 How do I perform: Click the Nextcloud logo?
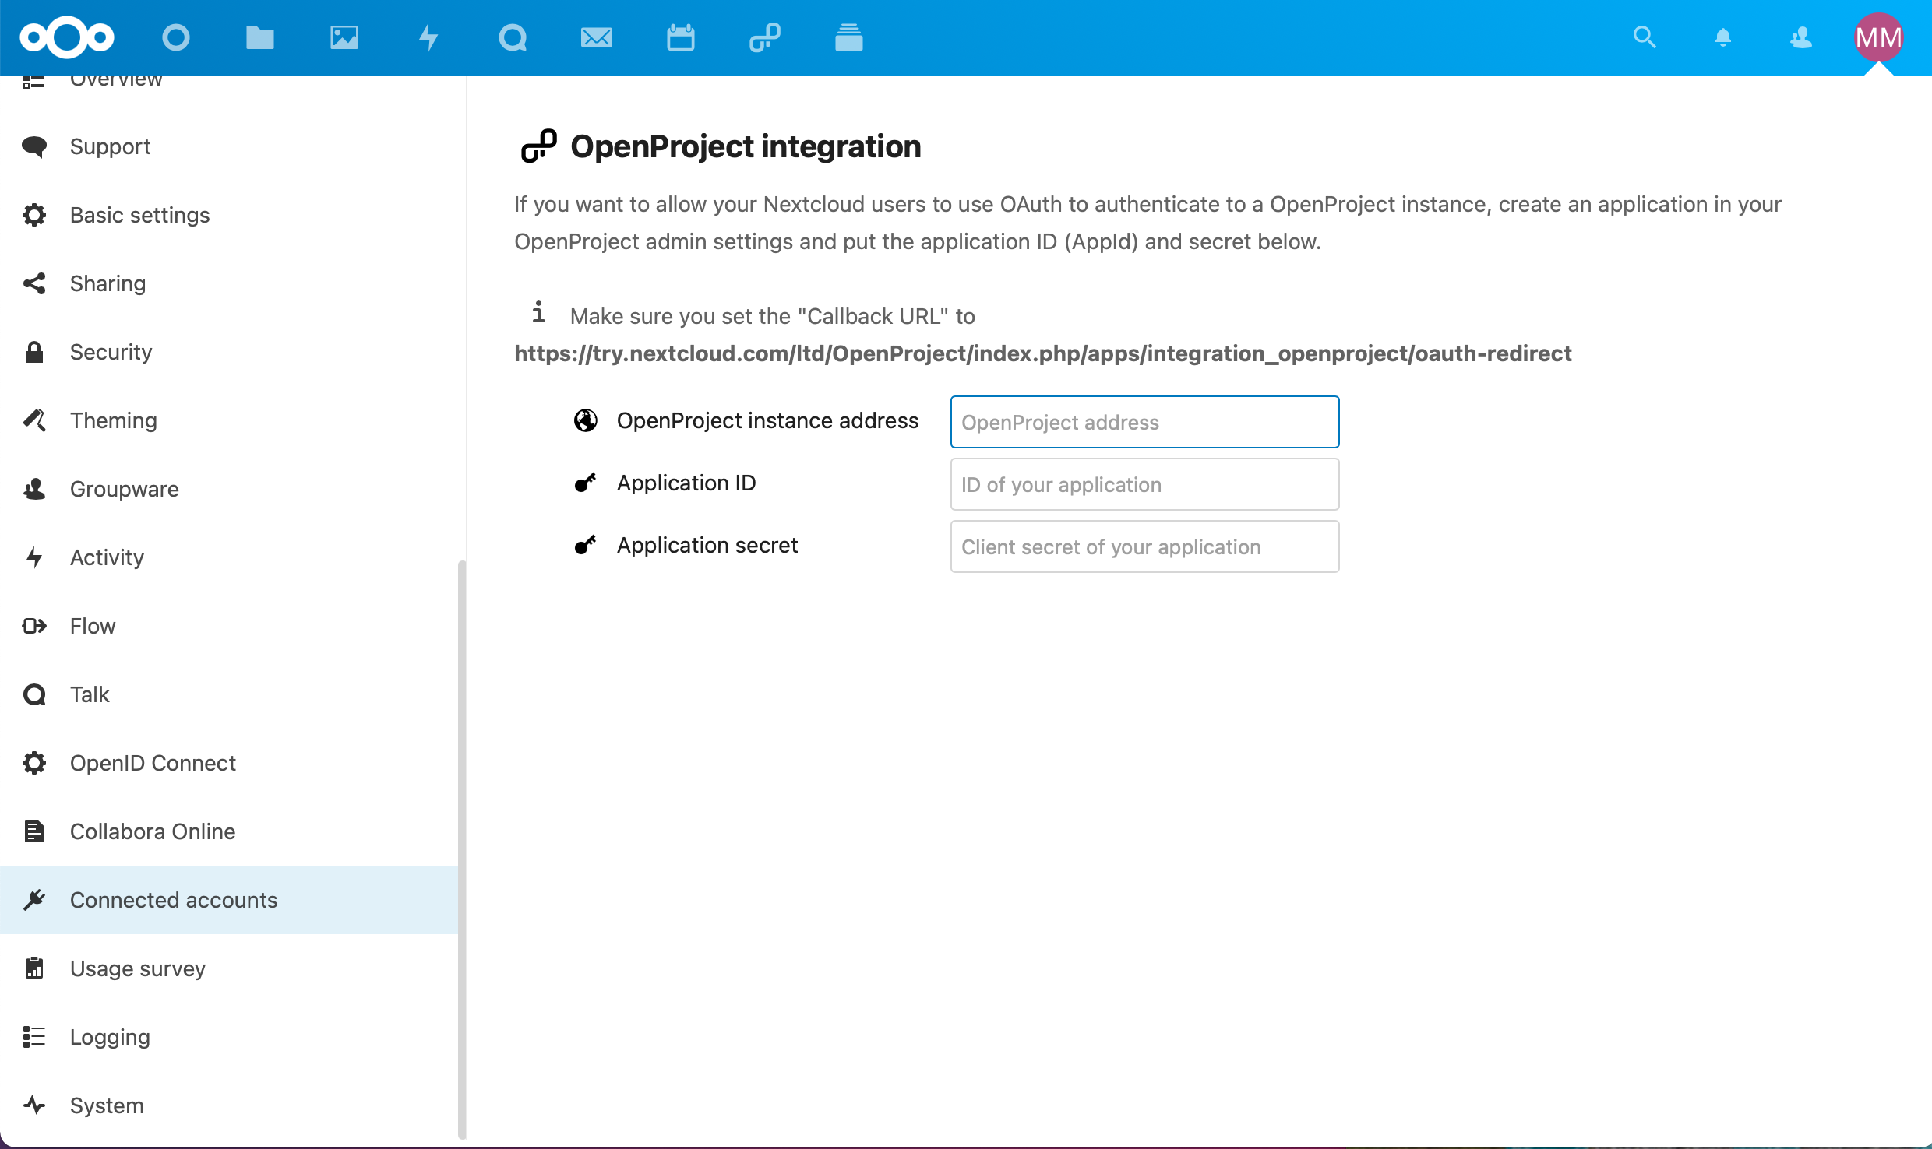point(67,37)
